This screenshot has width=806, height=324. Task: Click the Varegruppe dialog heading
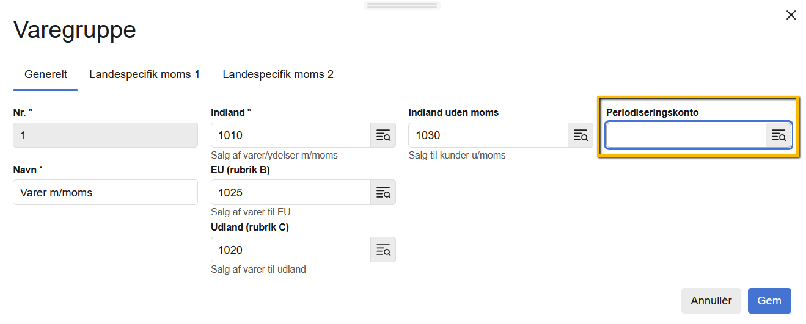click(x=75, y=29)
